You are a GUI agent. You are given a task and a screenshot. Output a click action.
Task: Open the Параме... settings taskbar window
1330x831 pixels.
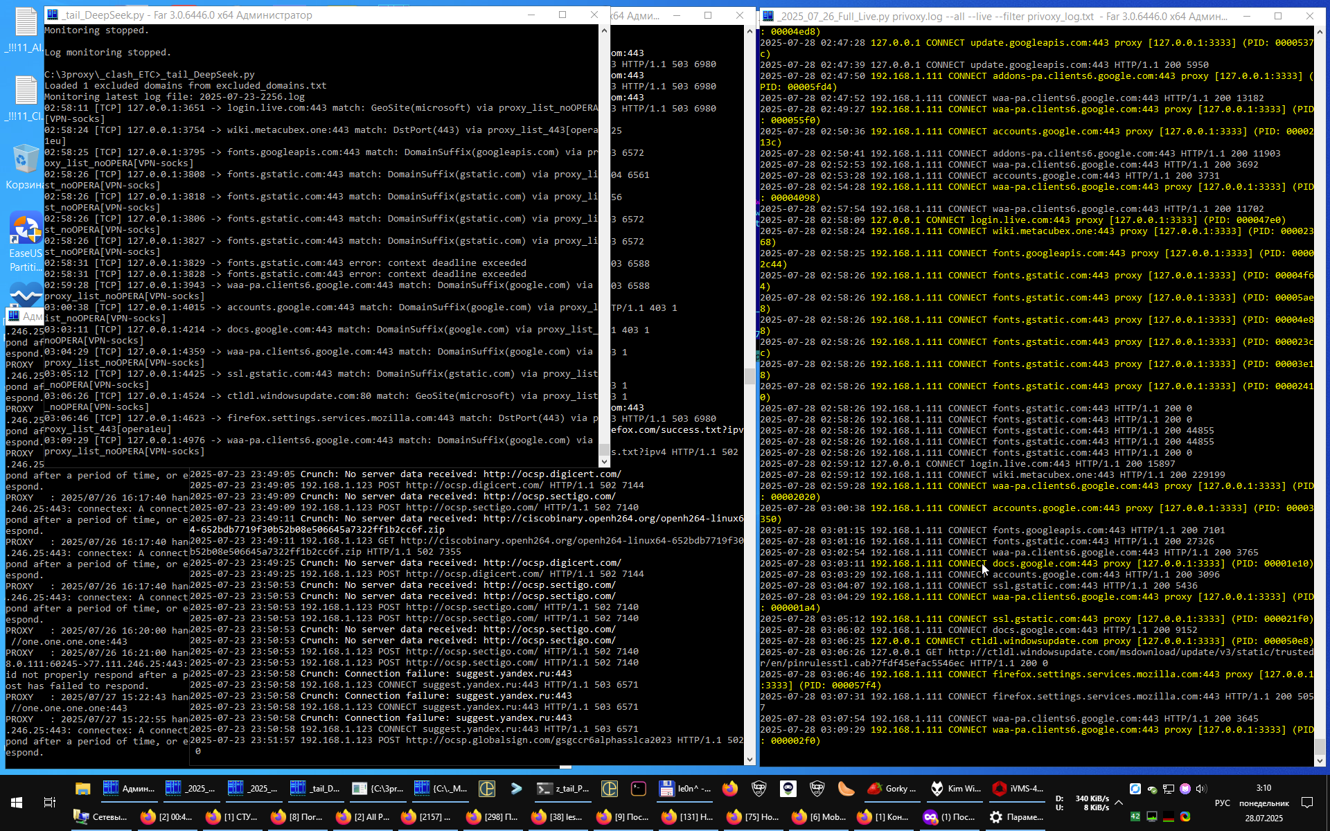pos(1016,817)
